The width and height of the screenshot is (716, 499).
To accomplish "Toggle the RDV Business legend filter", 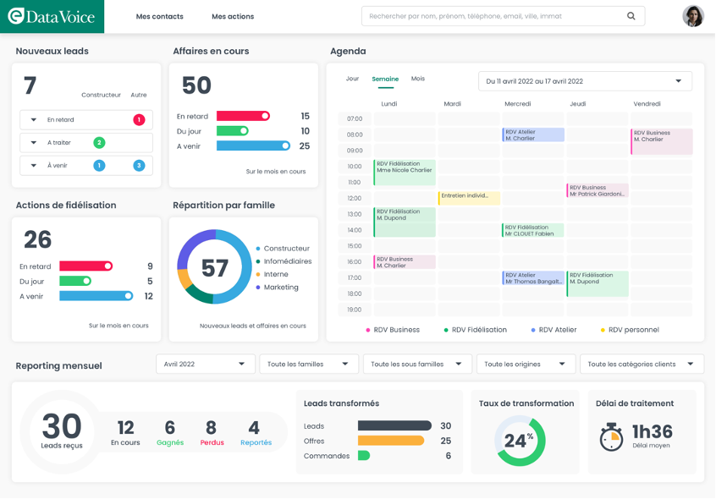I will pyautogui.click(x=392, y=330).
